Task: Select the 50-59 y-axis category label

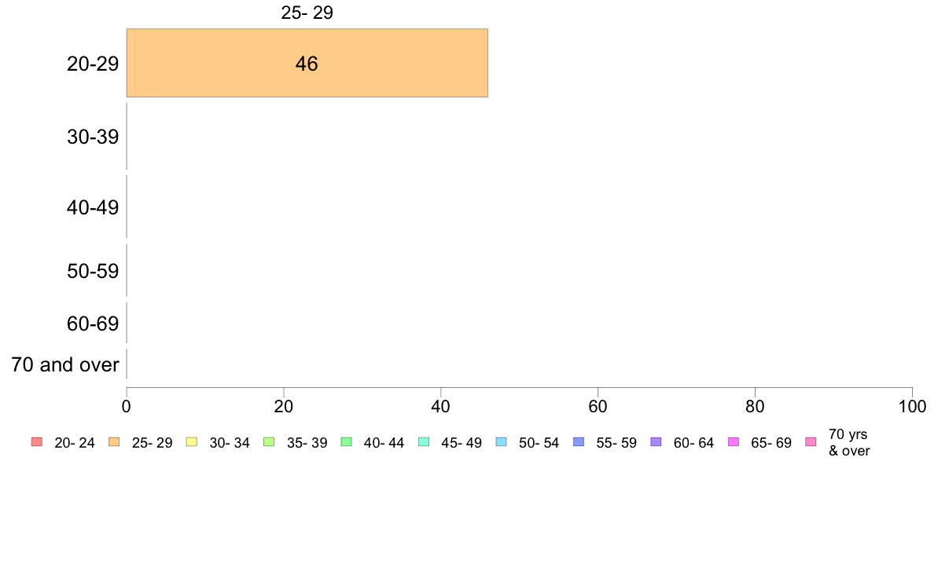Action: click(x=93, y=272)
